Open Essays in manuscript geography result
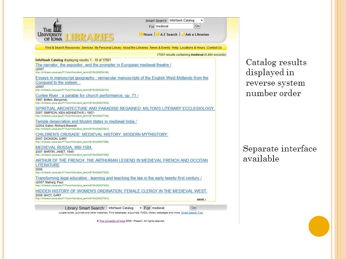This screenshot has height=259, width=346. [x=122, y=80]
